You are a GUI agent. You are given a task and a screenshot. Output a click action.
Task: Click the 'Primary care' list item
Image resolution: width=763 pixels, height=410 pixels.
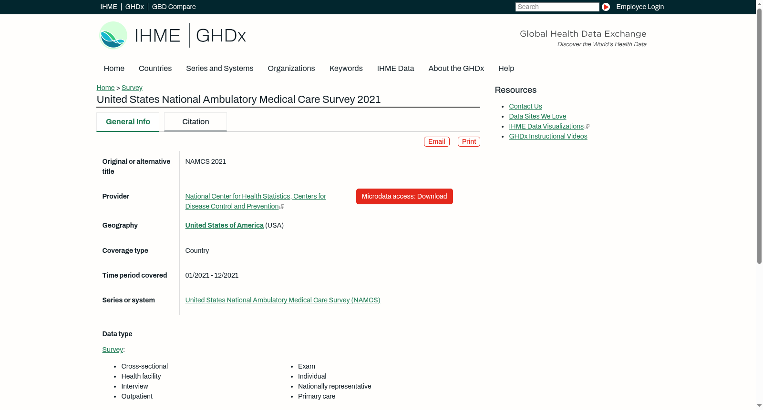pyautogui.click(x=317, y=396)
